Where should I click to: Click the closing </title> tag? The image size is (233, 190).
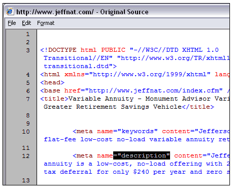(198, 107)
